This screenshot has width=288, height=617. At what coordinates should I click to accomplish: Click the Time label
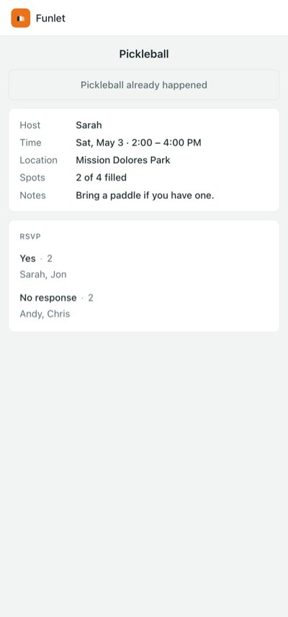coord(31,143)
